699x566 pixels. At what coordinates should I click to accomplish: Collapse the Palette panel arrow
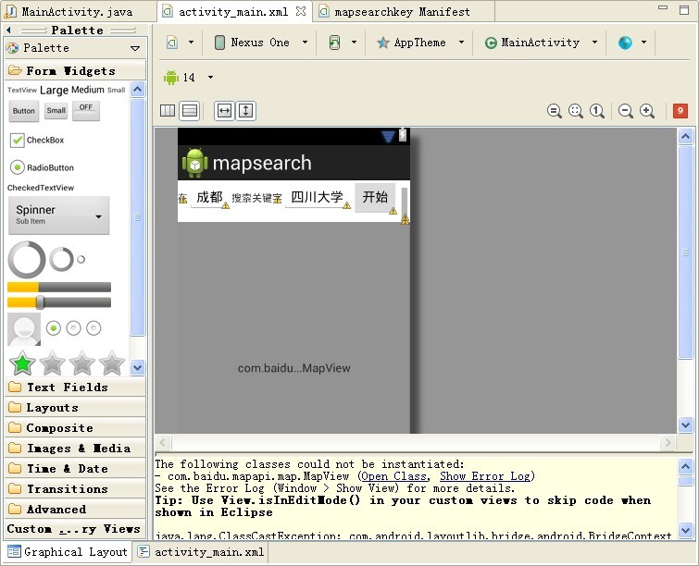point(8,30)
